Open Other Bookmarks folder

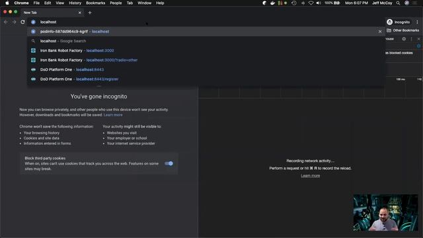(403, 30)
